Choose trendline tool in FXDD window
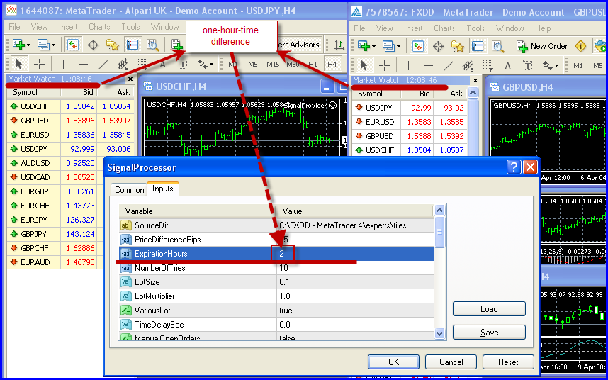This screenshot has width=608, height=380. [449, 65]
